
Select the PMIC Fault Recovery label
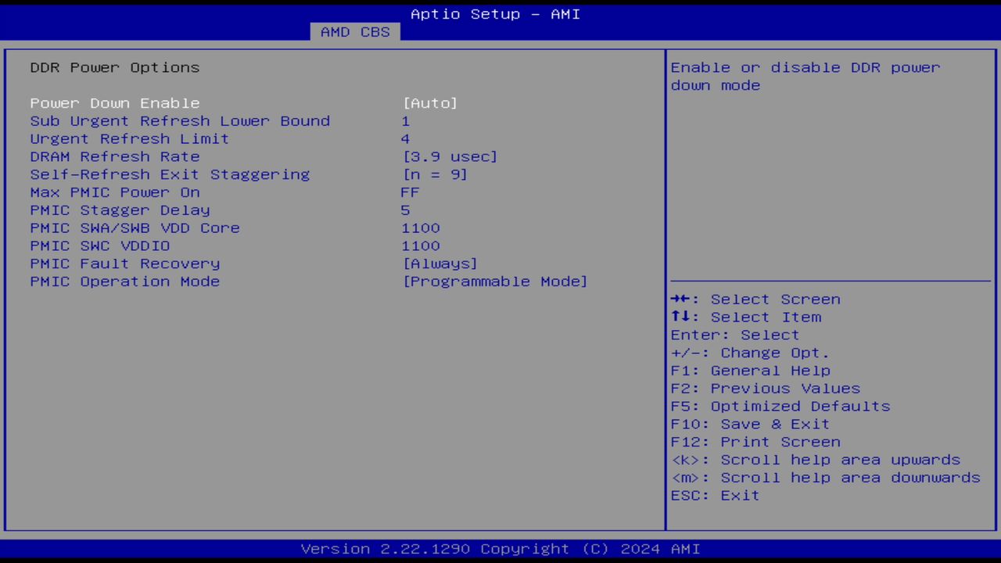pos(125,264)
